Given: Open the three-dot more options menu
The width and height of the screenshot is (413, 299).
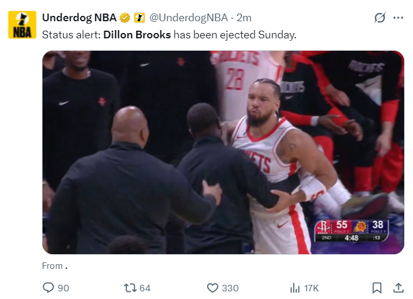Looking at the screenshot, I should [398, 18].
